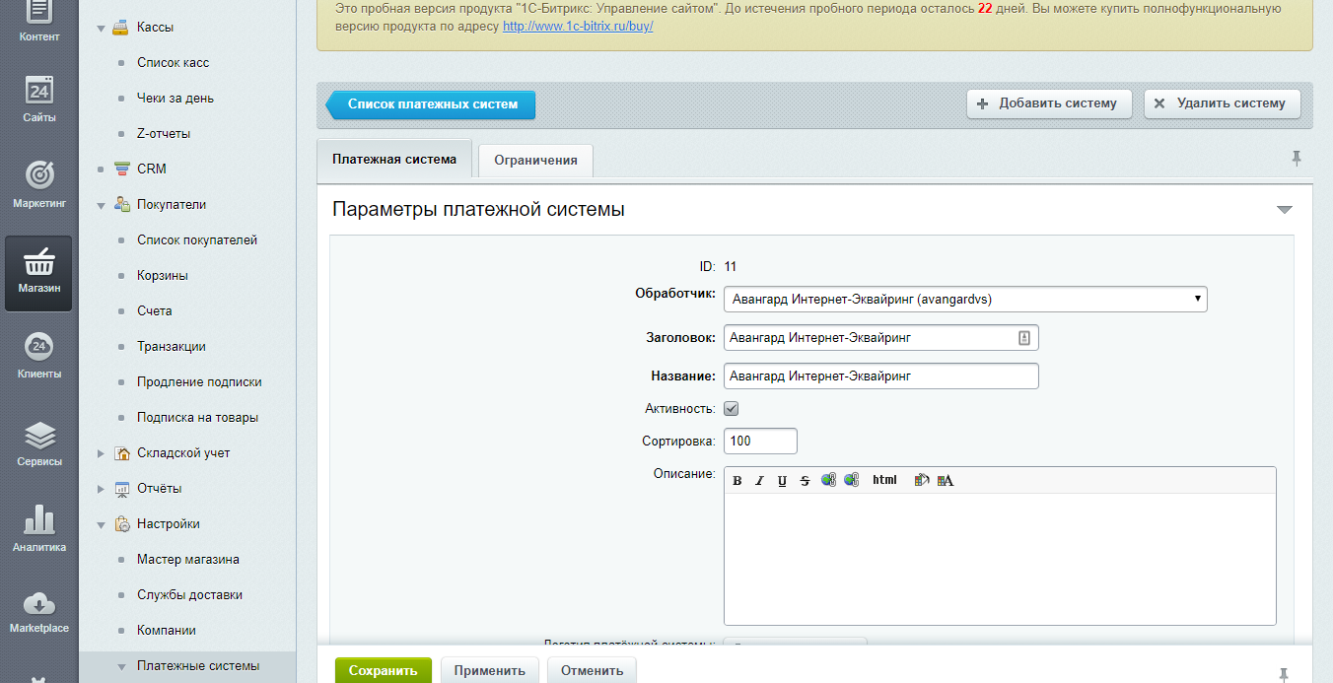Toggle bold formatting in description editor
This screenshot has height=683, width=1333.
[x=737, y=481]
